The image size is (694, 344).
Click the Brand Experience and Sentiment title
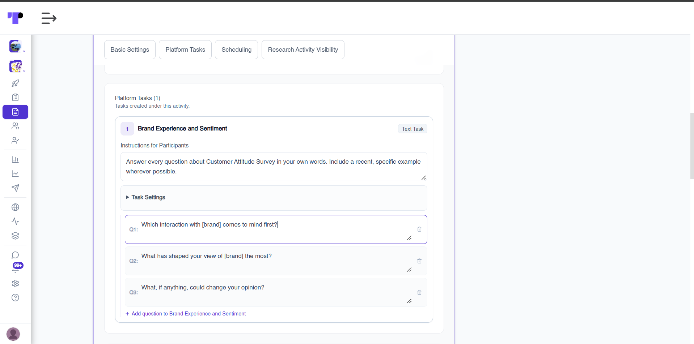tap(182, 128)
